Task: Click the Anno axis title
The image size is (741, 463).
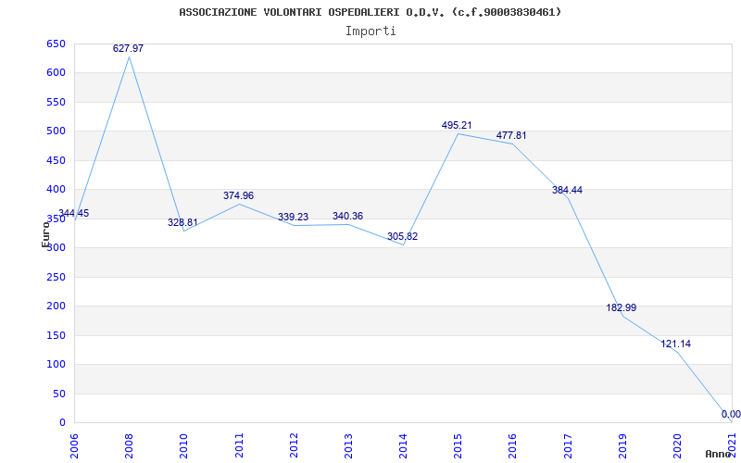Action: pos(718,454)
